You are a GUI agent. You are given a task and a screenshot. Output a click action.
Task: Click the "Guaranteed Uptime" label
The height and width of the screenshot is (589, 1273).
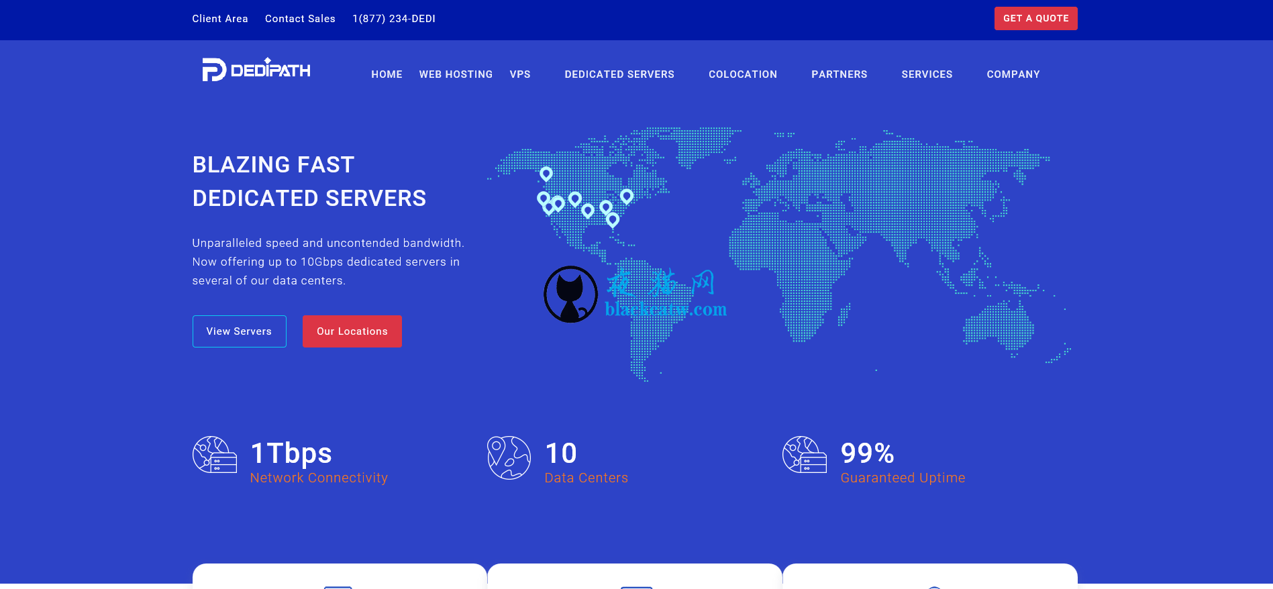pos(903,478)
